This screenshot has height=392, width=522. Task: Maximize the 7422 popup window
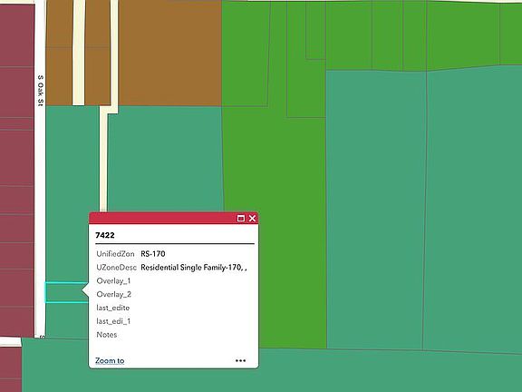(x=241, y=219)
